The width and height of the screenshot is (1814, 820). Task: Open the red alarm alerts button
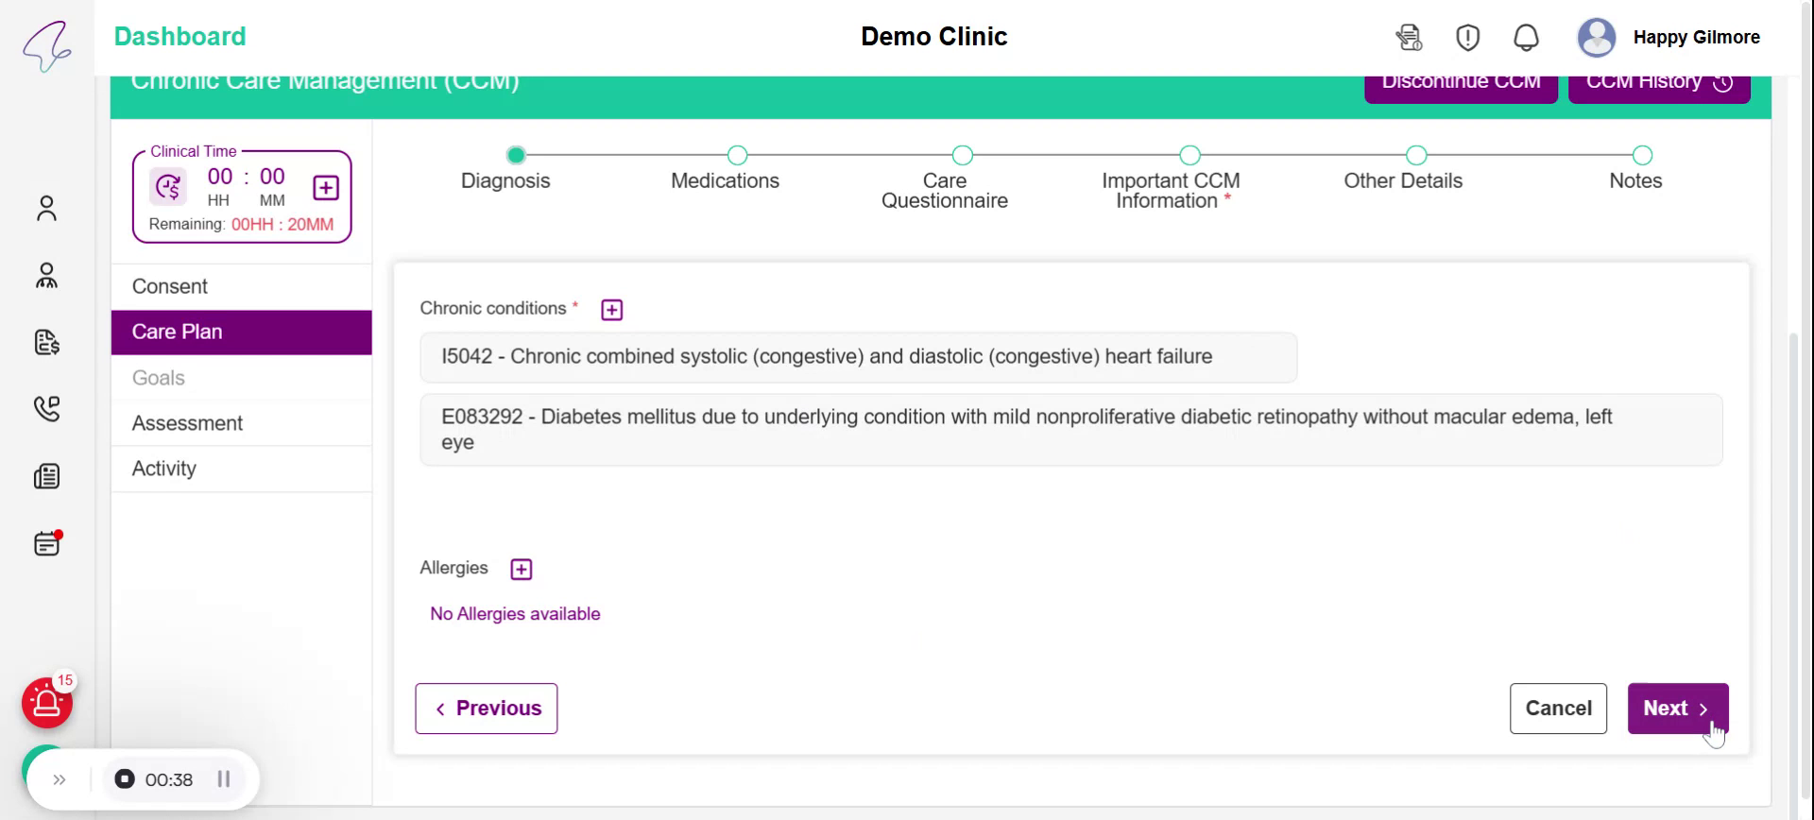pos(46,703)
